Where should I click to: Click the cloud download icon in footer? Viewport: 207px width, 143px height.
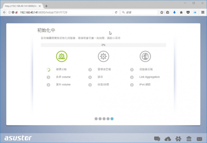pos(168,139)
